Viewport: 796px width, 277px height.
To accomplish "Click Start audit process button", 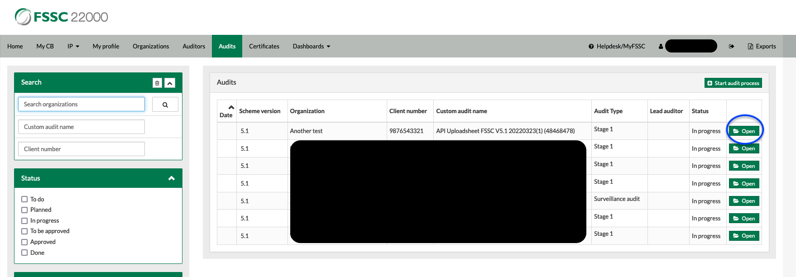I will [733, 83].
